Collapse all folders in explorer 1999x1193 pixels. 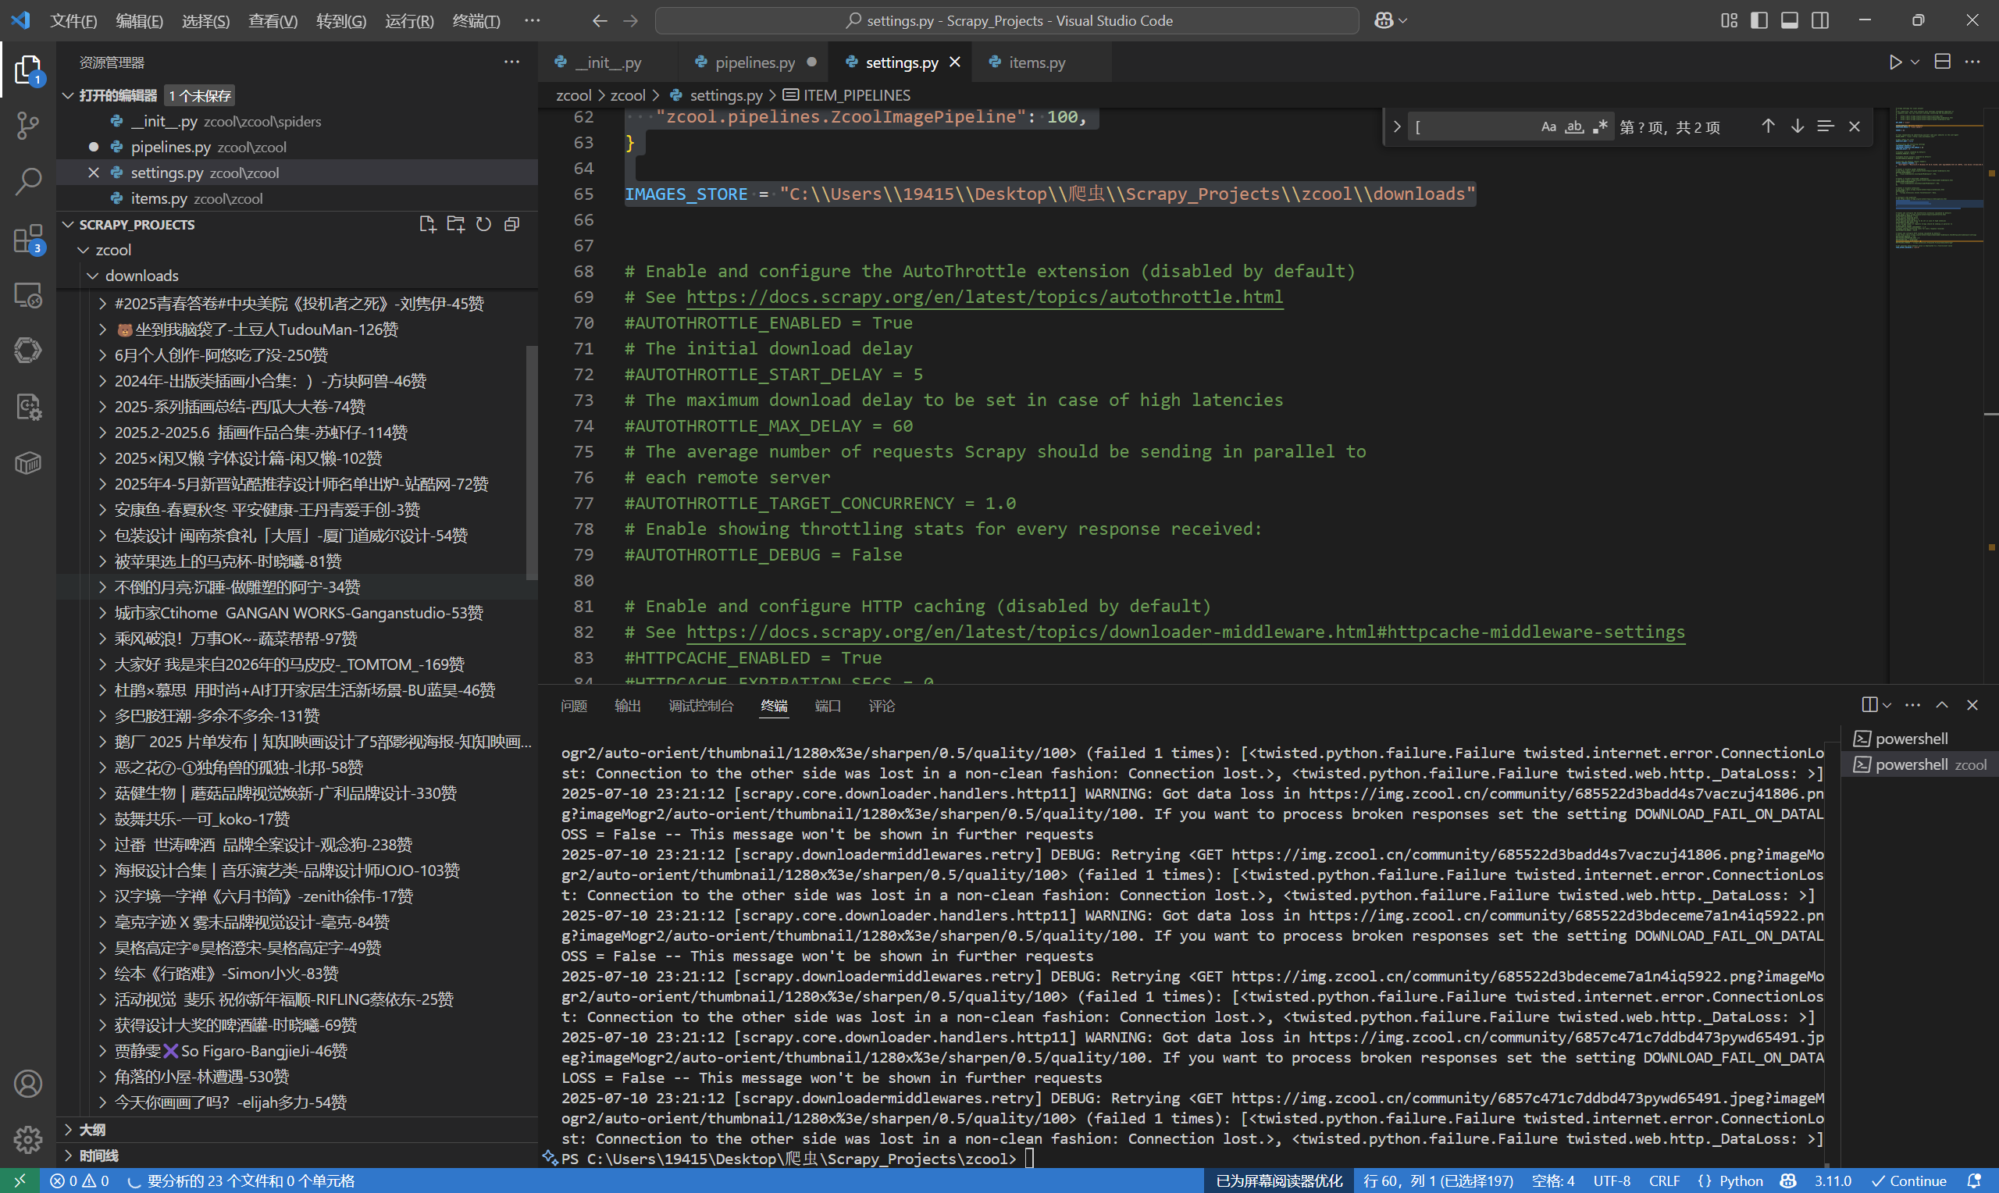click(x=511, y=224)
